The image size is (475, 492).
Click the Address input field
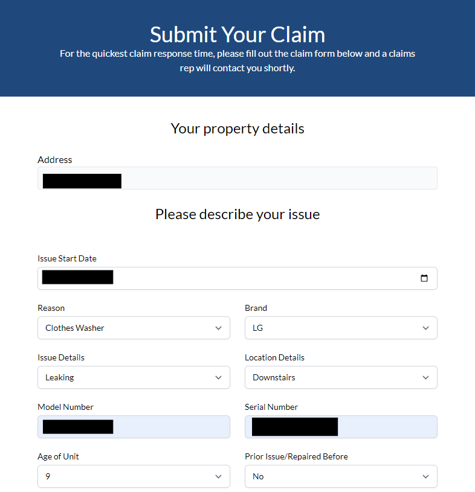coord(237,177)
